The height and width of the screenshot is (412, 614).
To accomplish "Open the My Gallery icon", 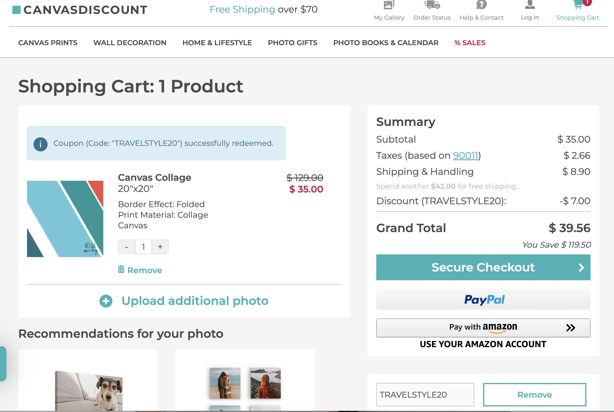I will pyautogui.click(x=389, y=5).
